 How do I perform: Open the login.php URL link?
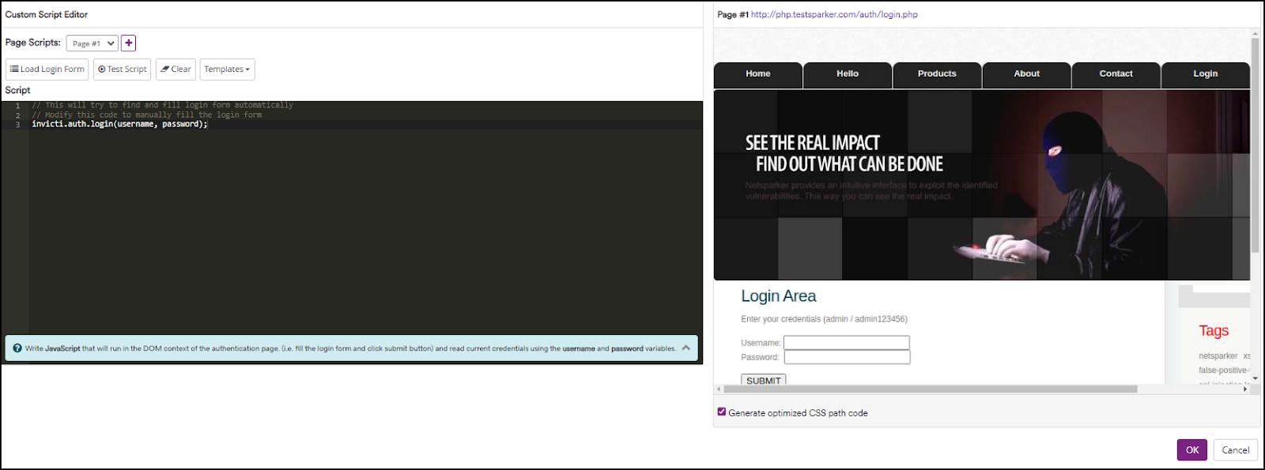click(x=834, y=14)
